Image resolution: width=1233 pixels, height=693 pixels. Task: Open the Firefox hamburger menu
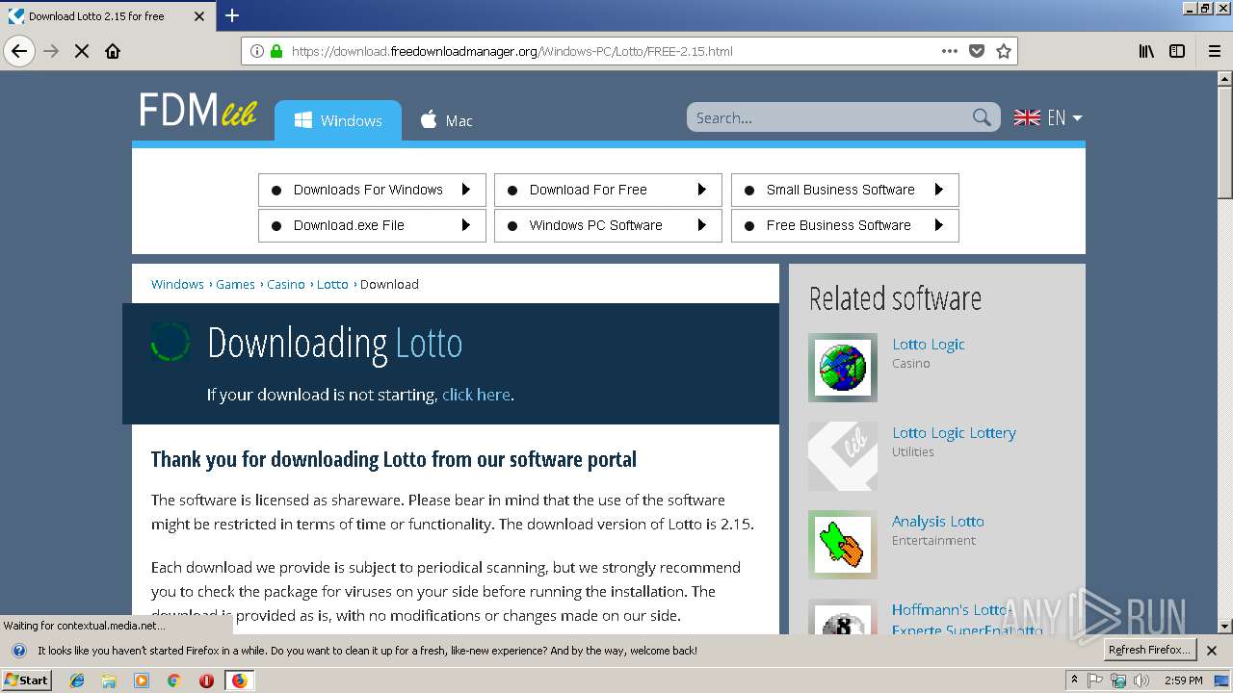[x=1215, y=51]
